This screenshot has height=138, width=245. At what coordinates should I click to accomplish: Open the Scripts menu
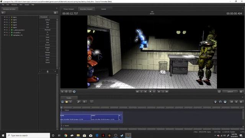click(27, 5)
